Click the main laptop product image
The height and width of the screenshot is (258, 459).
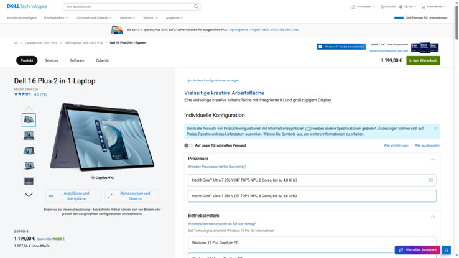pyautogui.click(x=102, y=137)
